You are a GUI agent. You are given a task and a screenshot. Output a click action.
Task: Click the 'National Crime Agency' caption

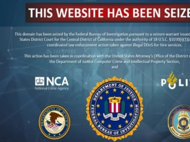click(52, 88)
